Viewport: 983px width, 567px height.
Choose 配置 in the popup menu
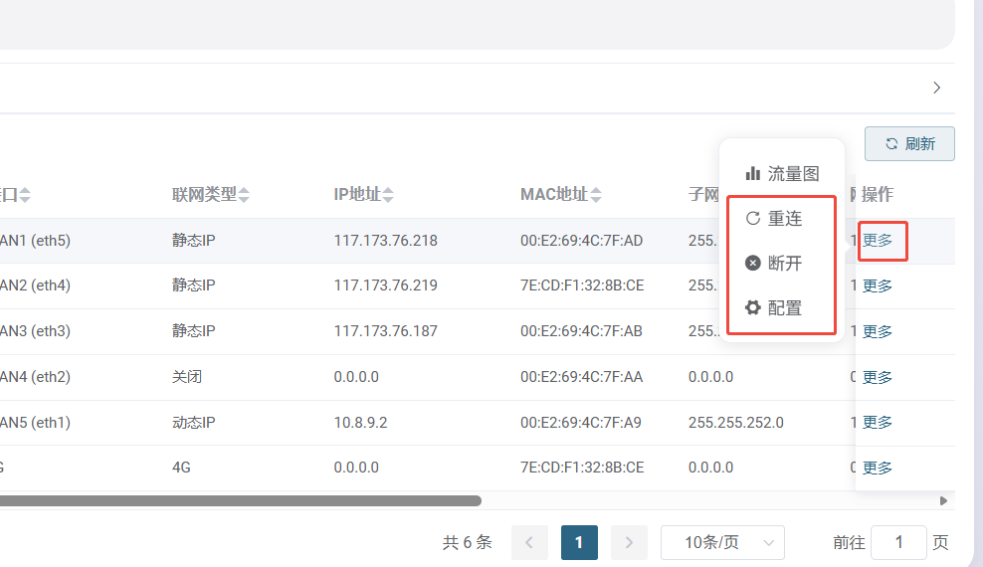click(784, 308)
